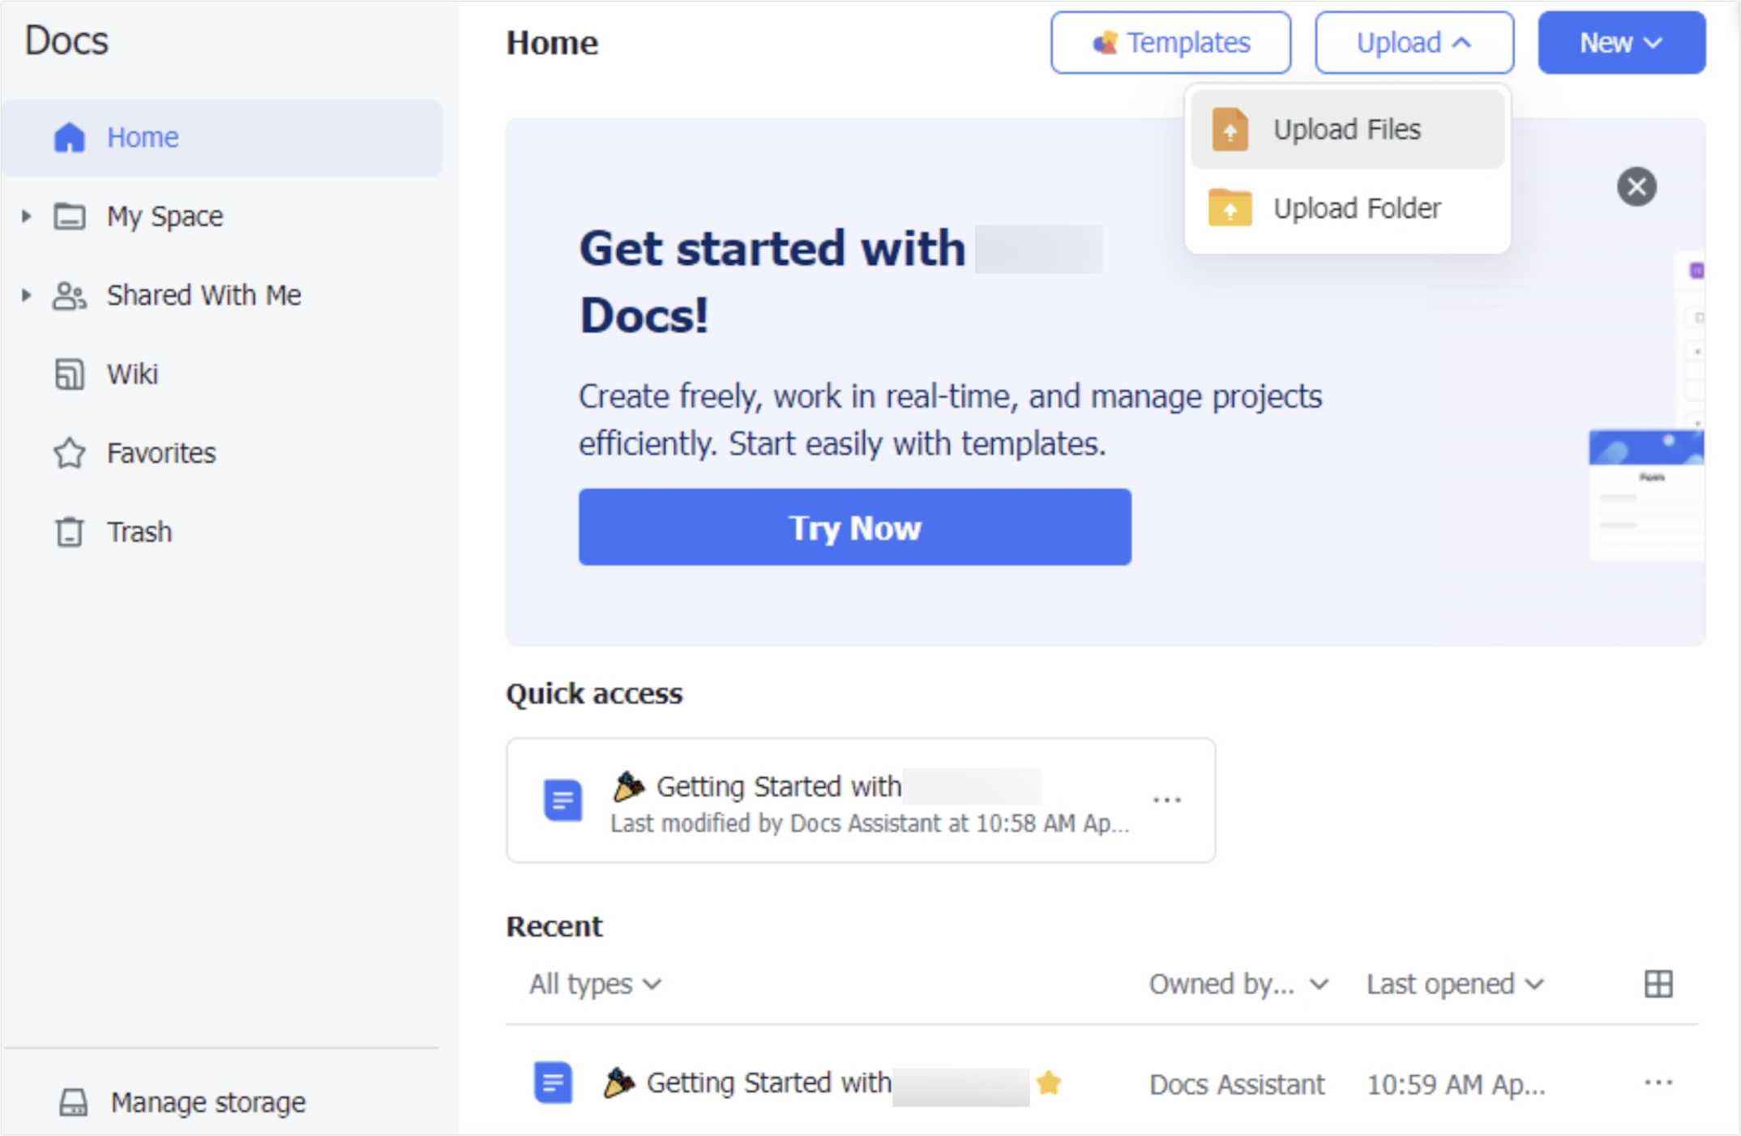Open Favorites from the sidebar
Viewport: 1741px width, 1136px height.
coord(160,452)
